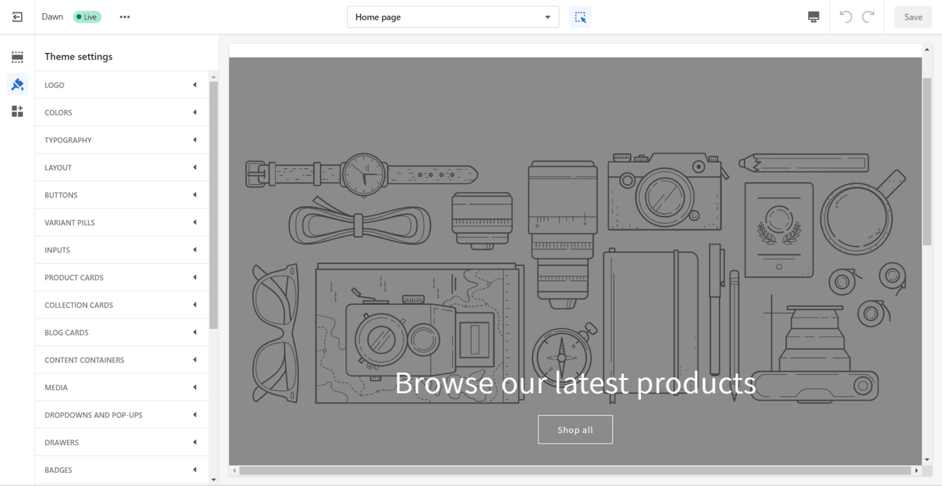
Task: Open the Home page template dropdown
Action: tap(453, 16)
